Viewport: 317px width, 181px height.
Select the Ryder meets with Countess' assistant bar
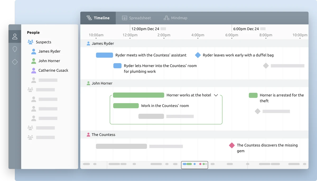(104, 55)
